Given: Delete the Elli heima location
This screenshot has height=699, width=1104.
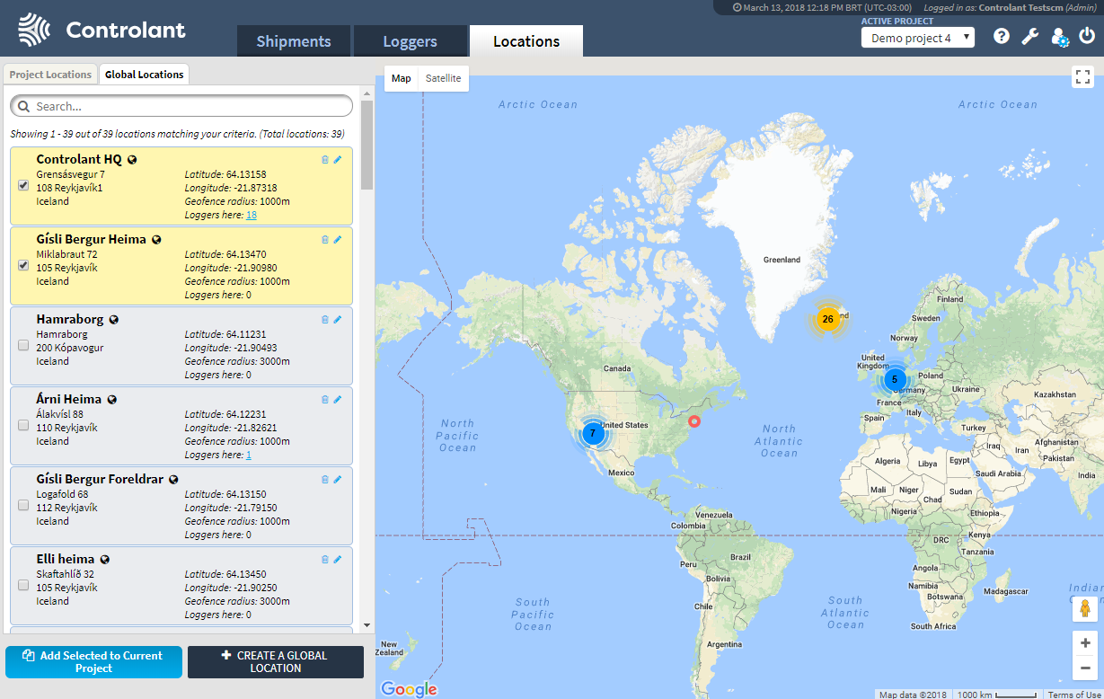Looking at the screenshot, I should coord(325,559).
